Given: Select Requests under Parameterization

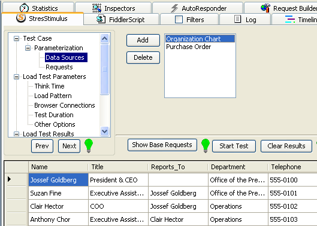Looking at the screenshot, I should [59, 67].
